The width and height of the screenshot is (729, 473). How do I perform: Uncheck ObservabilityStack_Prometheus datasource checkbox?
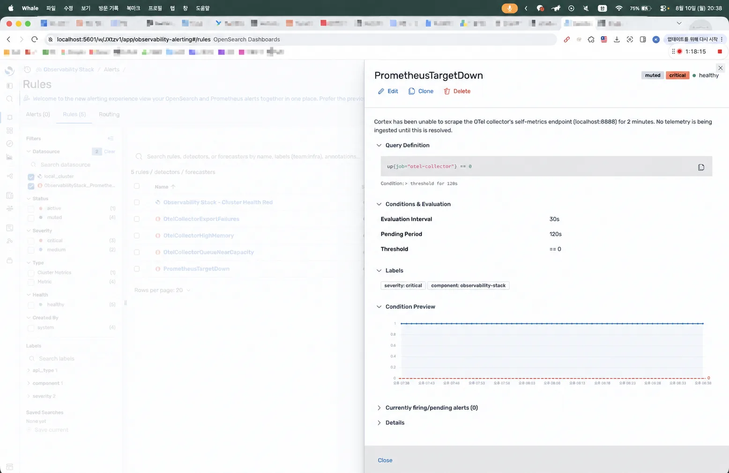pos(31,186)
